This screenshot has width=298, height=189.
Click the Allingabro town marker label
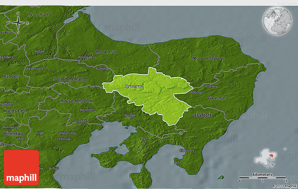87,56
